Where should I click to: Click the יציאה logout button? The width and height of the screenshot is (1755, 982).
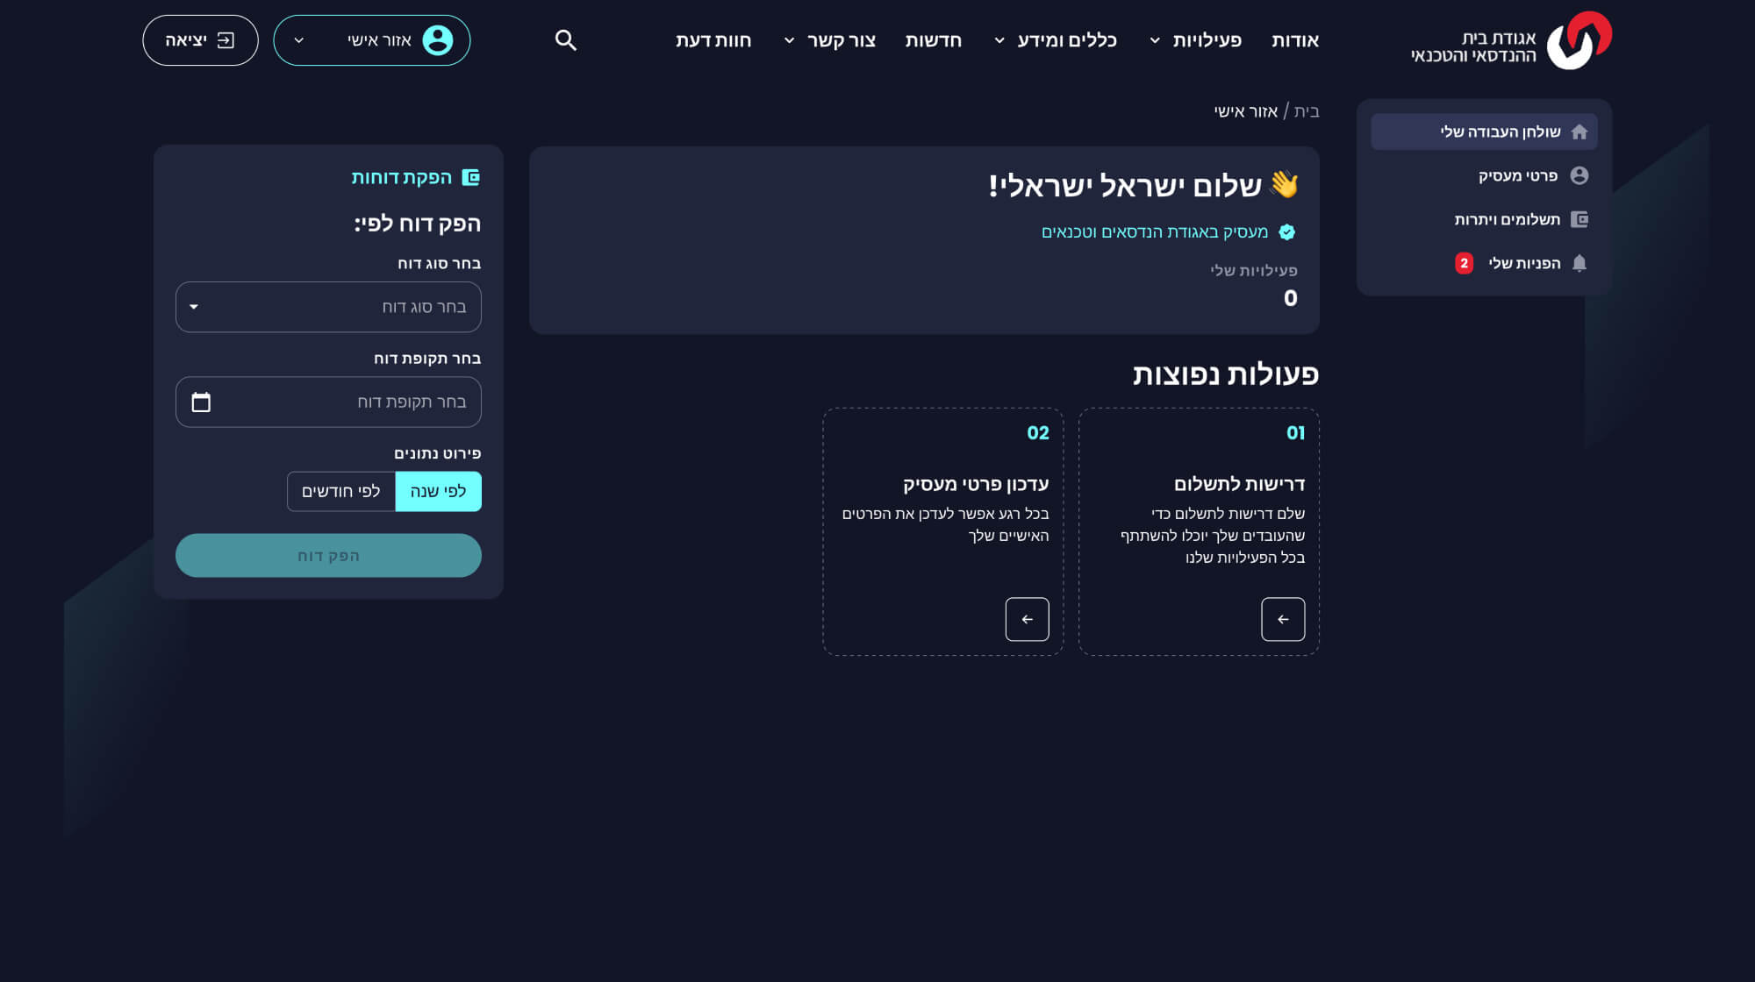click(x=200, y=40)
